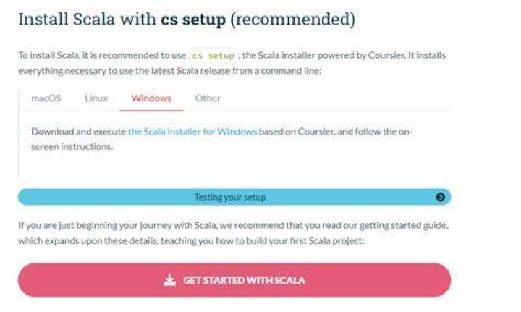
Task: Select the Linux tab
Action: click(x=96, y=98)
